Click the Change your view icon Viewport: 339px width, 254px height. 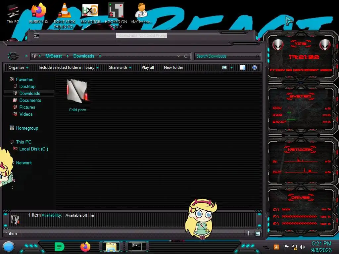(224, 67)
